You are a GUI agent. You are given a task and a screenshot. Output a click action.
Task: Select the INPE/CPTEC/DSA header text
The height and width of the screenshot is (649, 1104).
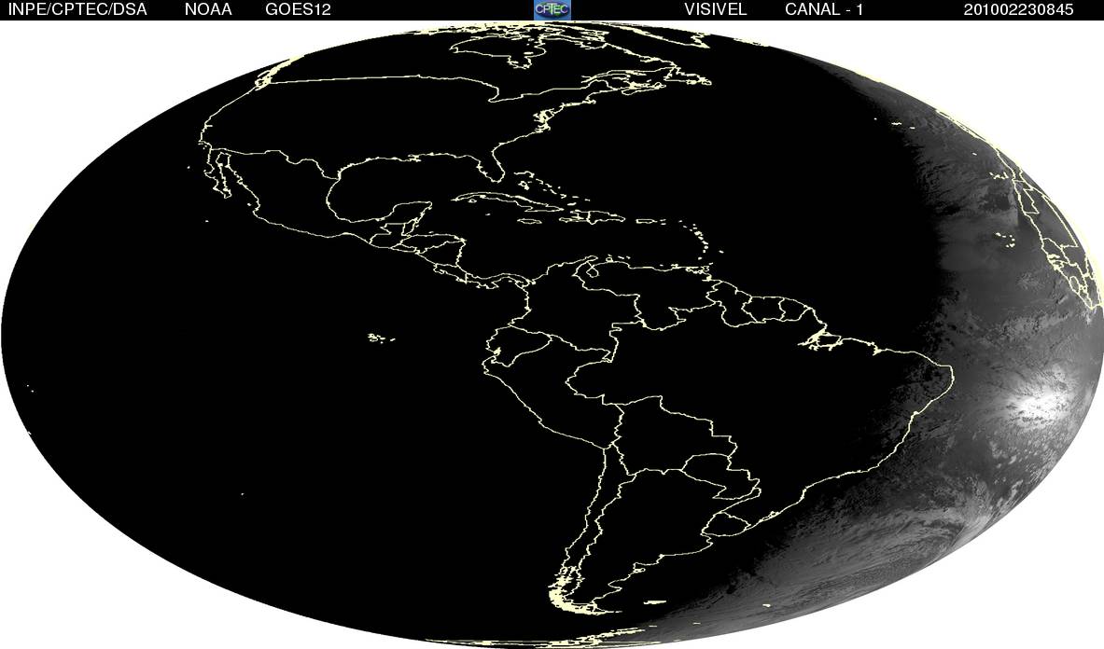[77, 10]
